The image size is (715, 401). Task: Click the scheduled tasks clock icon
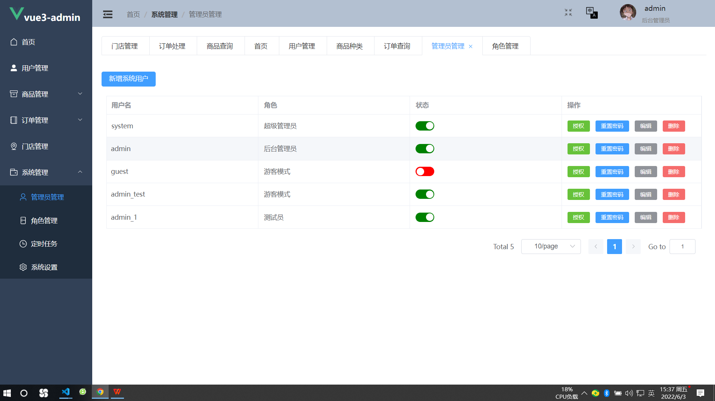click(x=23, y=244)
